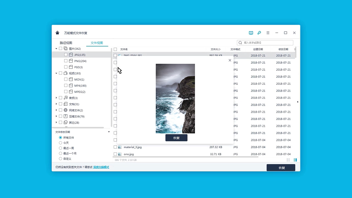Click the ono.jpg file image icon

click(x=120, y=154)
